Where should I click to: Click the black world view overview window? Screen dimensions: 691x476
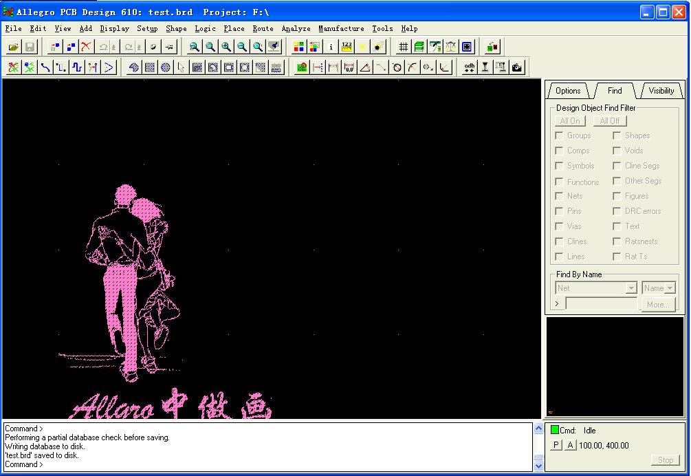coord(615,367)
